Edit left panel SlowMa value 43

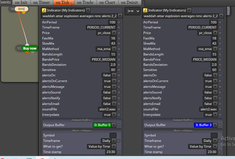(113, 43)
